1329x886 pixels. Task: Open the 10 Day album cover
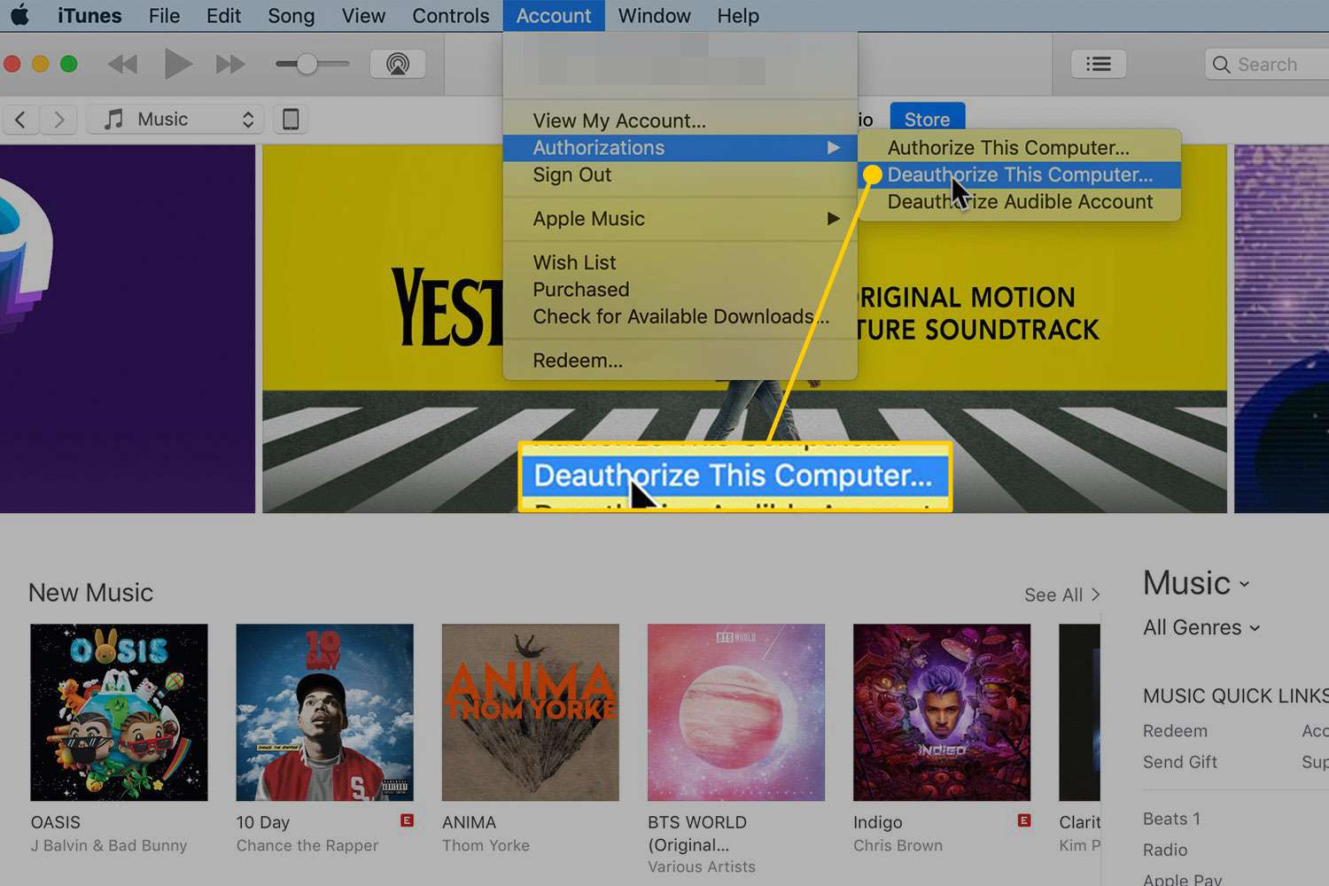tap(324, 712)
